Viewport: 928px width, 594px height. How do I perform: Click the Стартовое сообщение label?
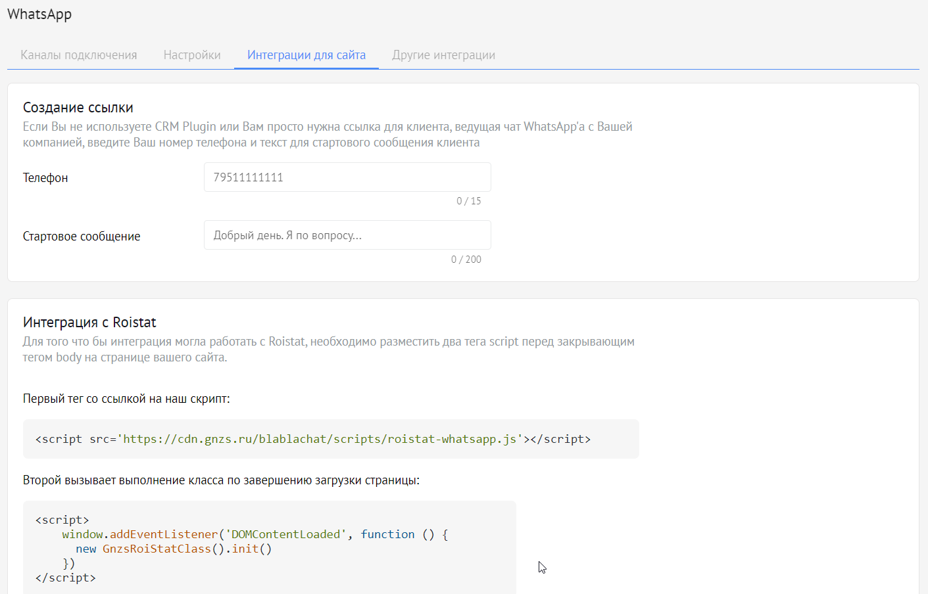tap(82, 237)
